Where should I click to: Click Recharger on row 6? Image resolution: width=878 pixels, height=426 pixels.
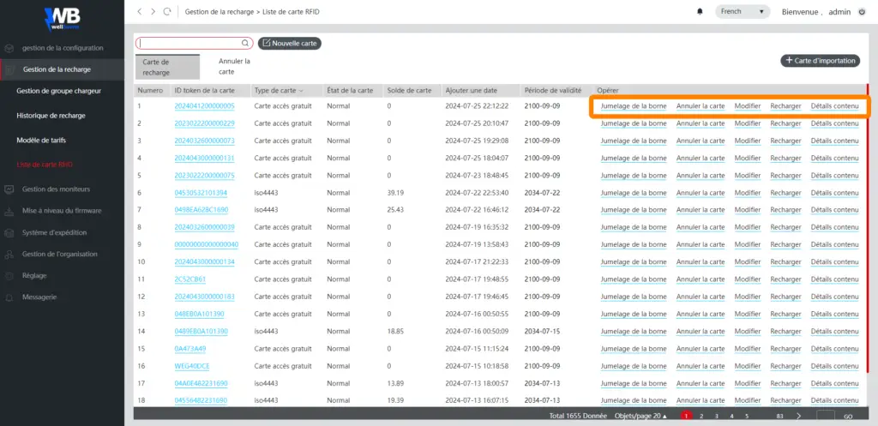point(785,193)
